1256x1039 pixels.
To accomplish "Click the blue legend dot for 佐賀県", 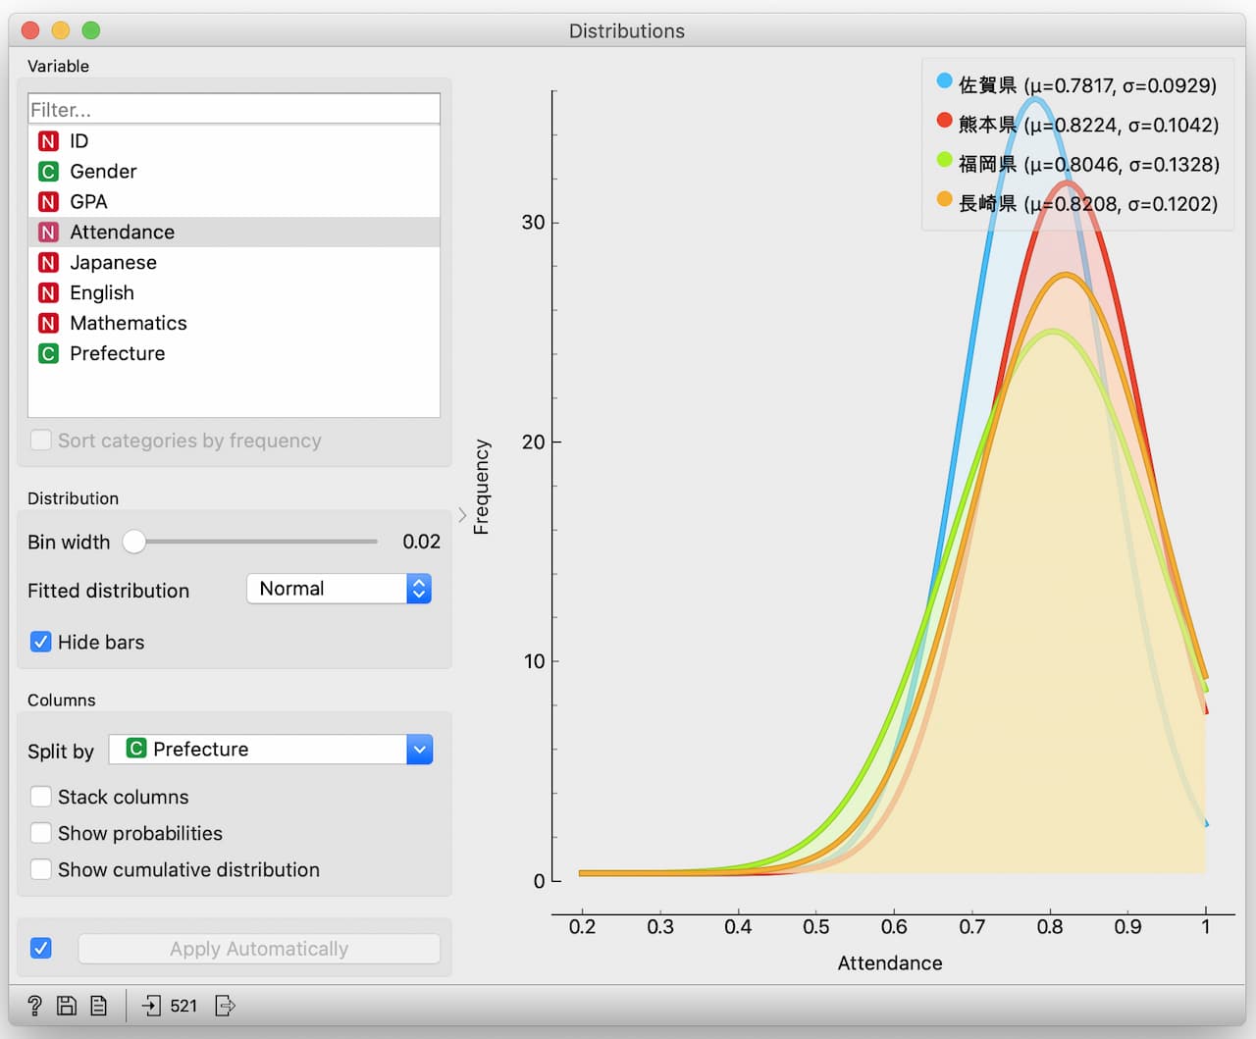I will click(x=944, y=81).
